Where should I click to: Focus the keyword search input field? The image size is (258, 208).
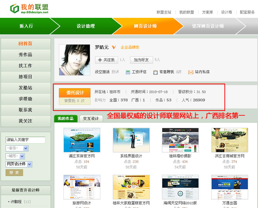point(25,140)
